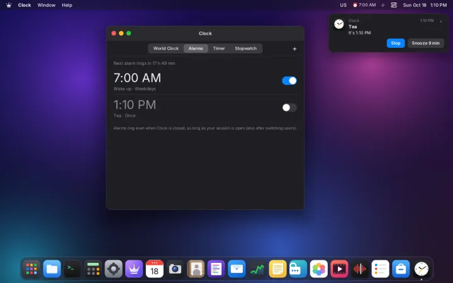Open the crown system menu icon

pyautogui.click(x=9, y=5)
